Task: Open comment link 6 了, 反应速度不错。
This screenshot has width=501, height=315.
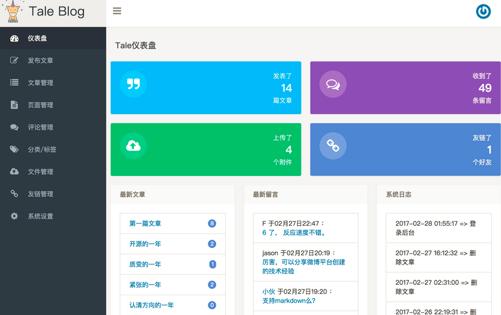Action: (x=294, y=233)
